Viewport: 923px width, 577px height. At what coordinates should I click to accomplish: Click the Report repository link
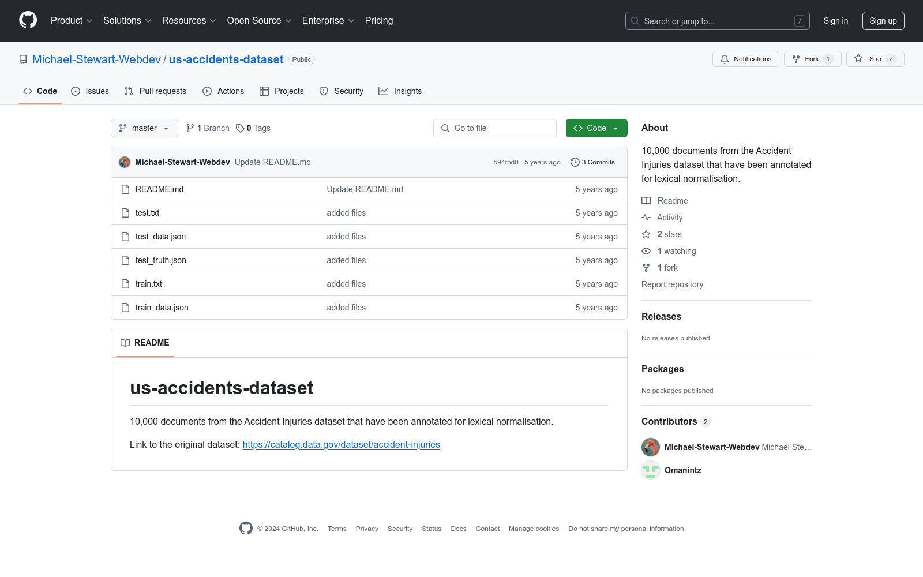(x=673, y=284)
